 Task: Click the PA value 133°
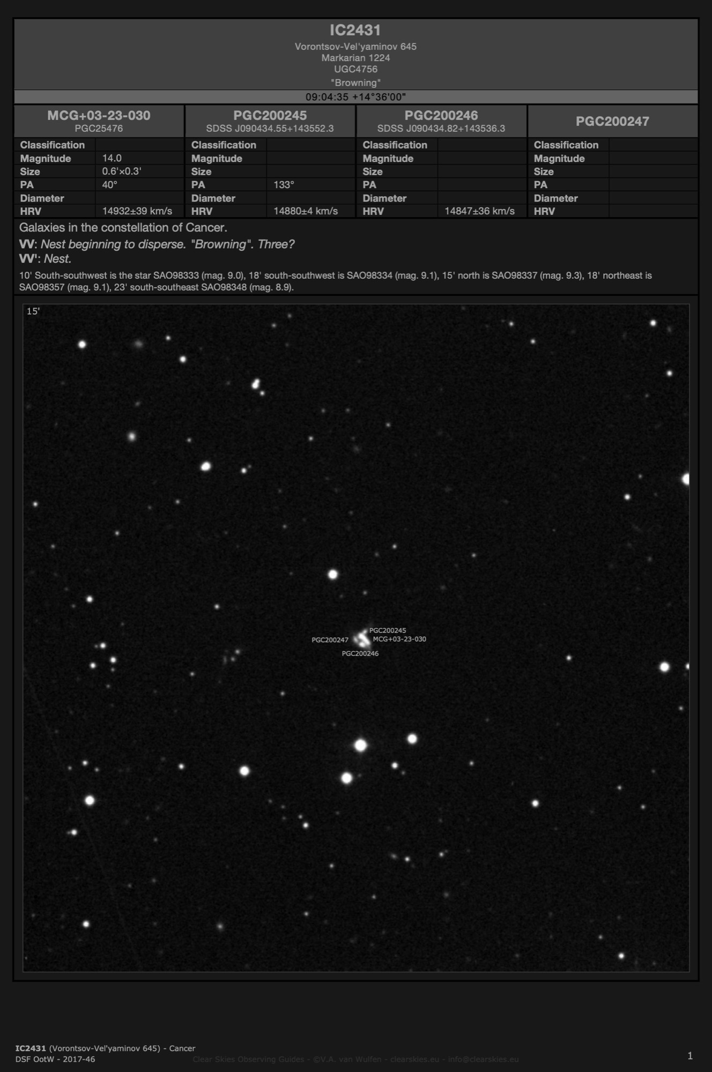(284, 185)
